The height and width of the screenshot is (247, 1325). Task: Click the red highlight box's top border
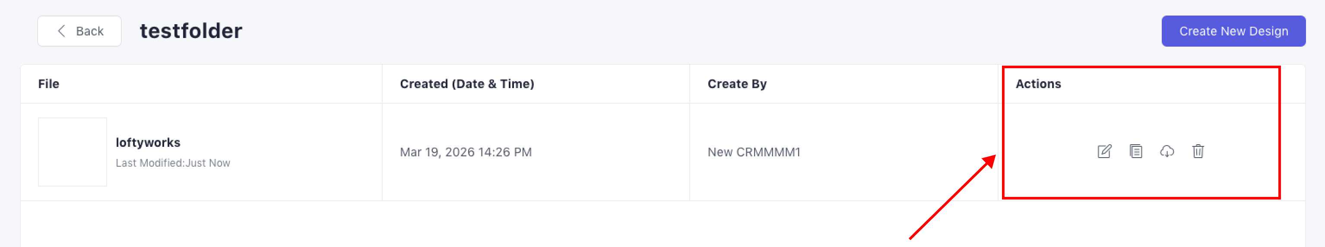point(1140,67)
